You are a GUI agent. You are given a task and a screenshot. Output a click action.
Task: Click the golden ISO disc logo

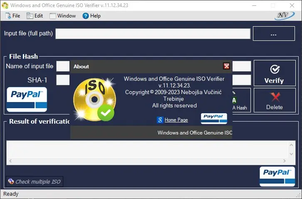94,99
